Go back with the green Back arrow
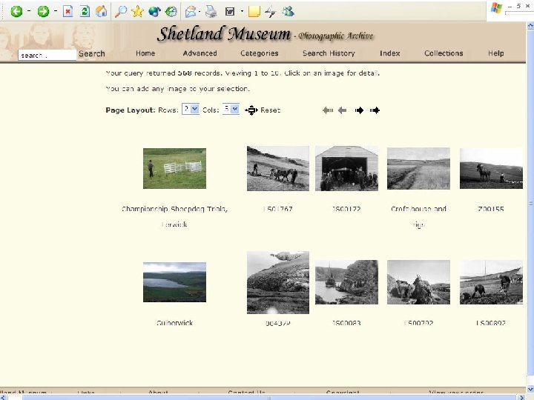 point(16,12)
